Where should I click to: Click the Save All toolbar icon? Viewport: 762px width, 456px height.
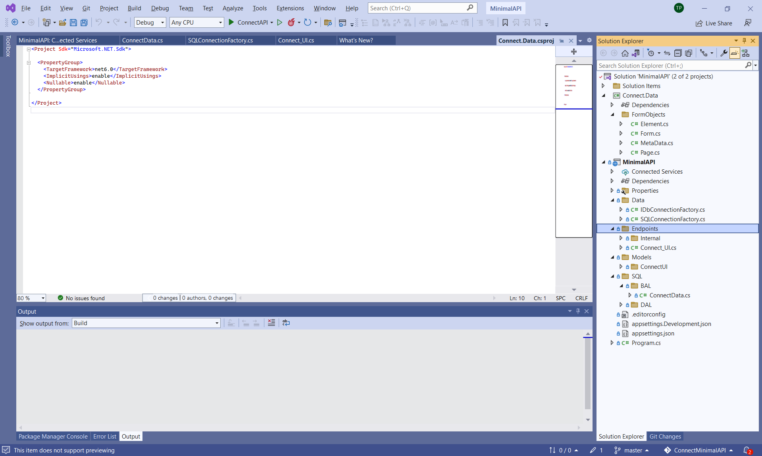pos(84,23)
